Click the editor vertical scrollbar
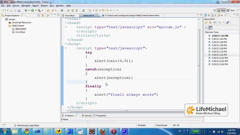240x135 pixels. coord(199,66)
